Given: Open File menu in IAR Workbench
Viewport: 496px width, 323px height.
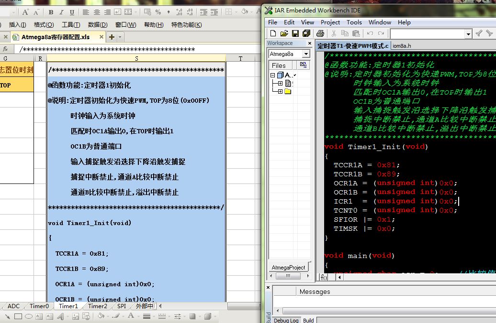Looking at the screenshot, I should 272,22.
